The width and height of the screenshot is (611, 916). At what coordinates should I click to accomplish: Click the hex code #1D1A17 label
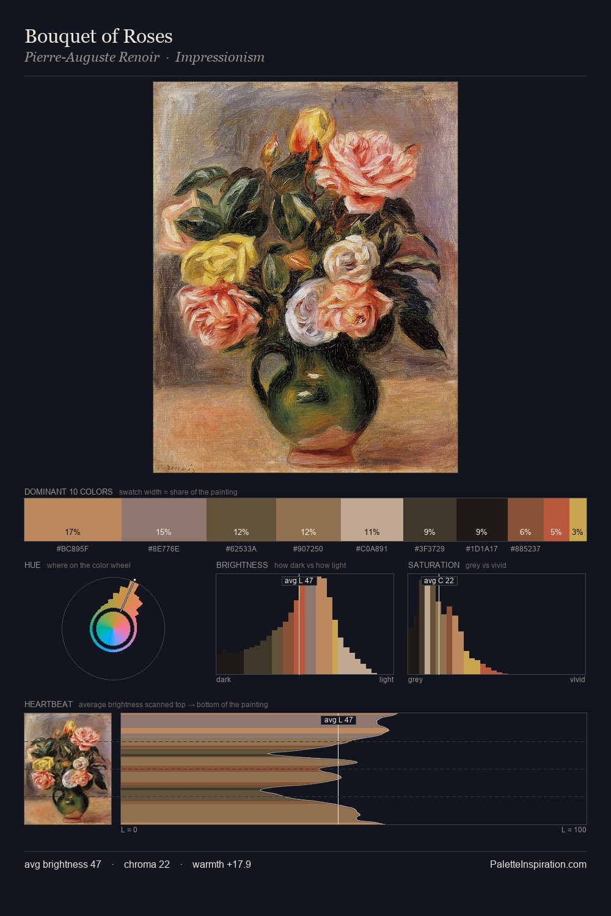pos(481,549)
